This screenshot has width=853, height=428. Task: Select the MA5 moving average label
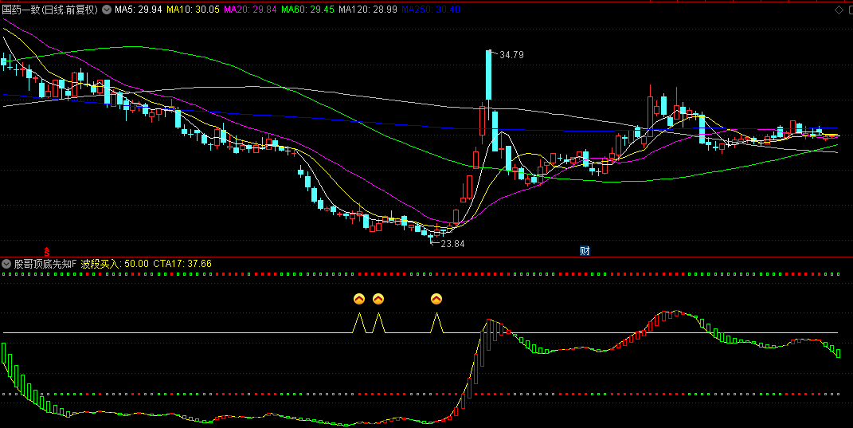[x=138, y=10]
